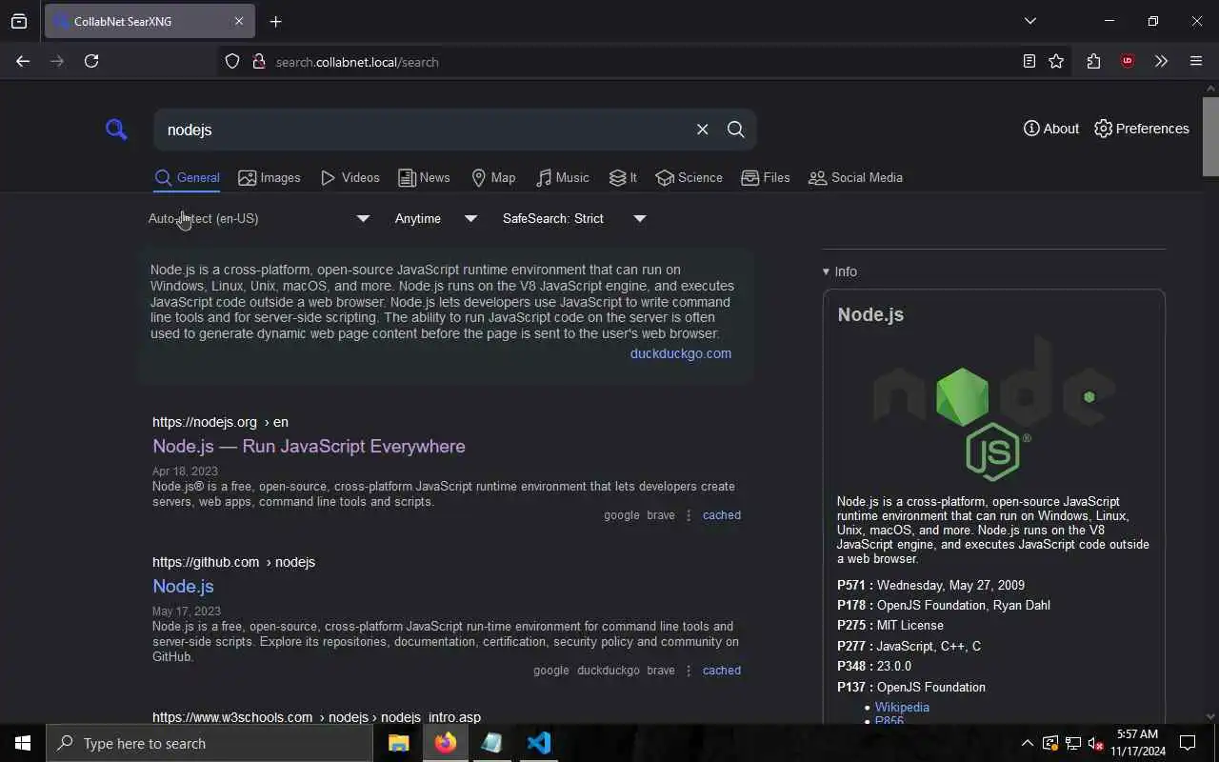
Task: Open options dots for GitHub result
Action: tap(689, 671)
